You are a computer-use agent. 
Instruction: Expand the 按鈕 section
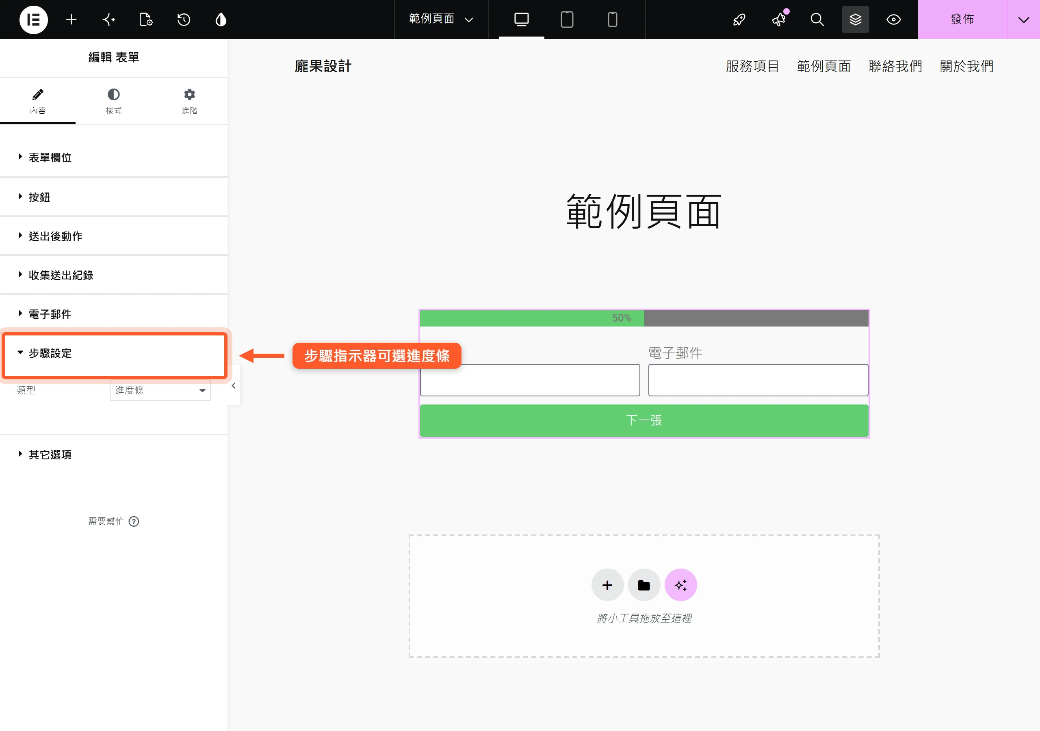[114, 197]
